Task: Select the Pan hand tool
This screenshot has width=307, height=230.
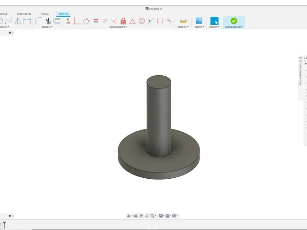Action: click(141, 216)
